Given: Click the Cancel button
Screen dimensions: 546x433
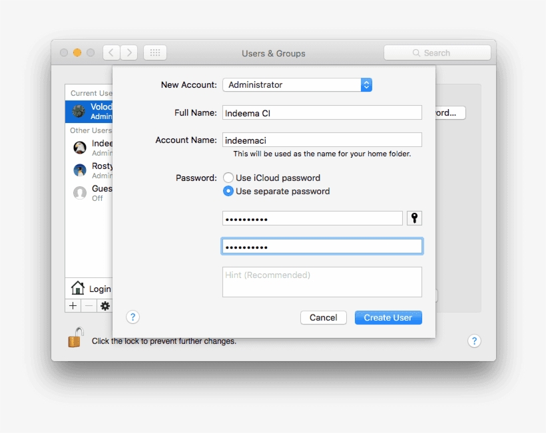Looking at the screenshot, I should coord(323,317).
